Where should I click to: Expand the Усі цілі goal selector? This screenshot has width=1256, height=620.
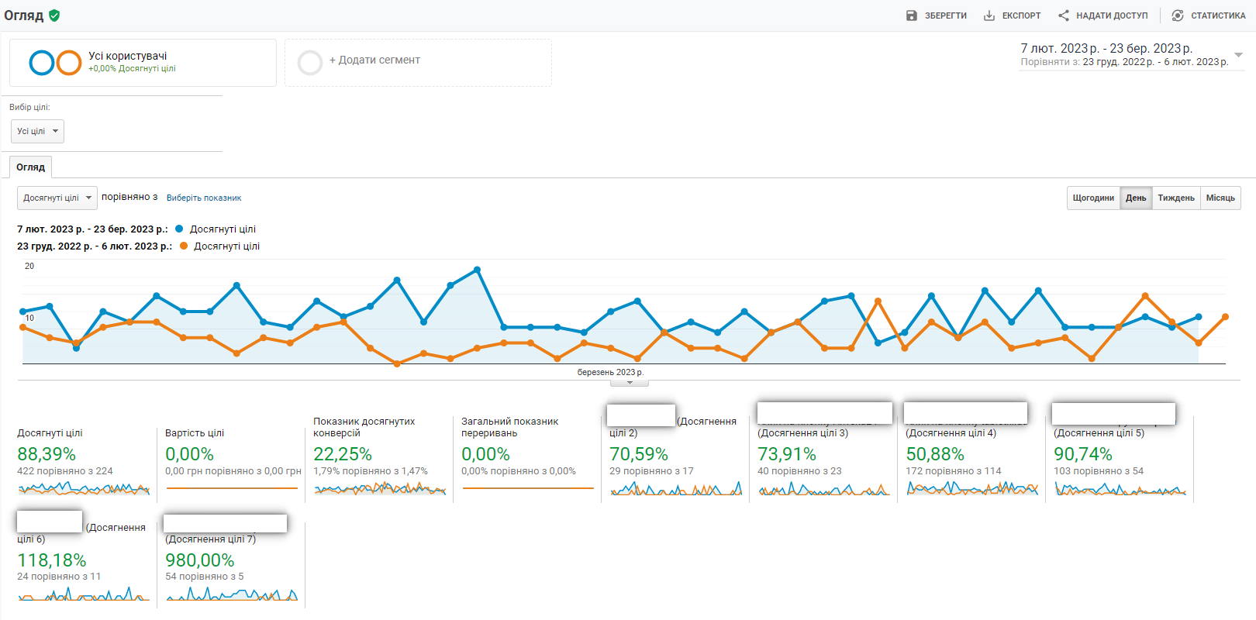pos(37,132)
